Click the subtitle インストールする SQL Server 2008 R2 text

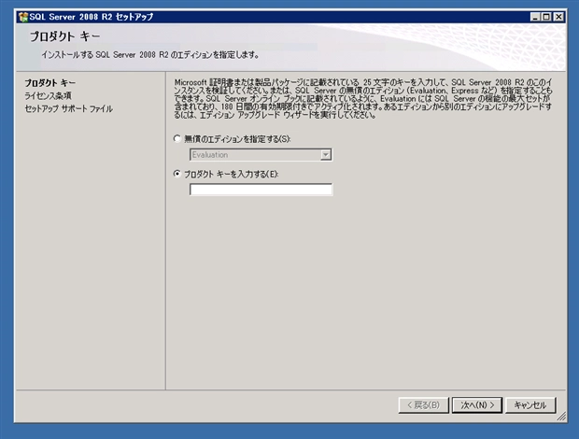click(x=150, y=55)
